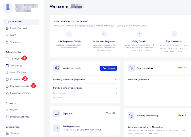Select step 3 circle Verify Details
Image resolution: width=191 pixels, height=137 pixels.
point(139,34)
